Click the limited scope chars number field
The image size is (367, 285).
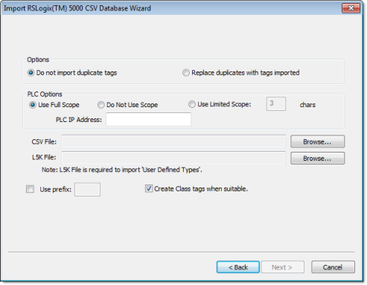[276, 104]
